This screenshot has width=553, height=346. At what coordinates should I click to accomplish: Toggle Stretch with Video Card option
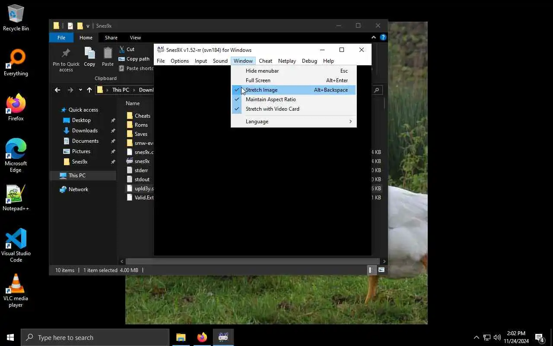[293, 109]
